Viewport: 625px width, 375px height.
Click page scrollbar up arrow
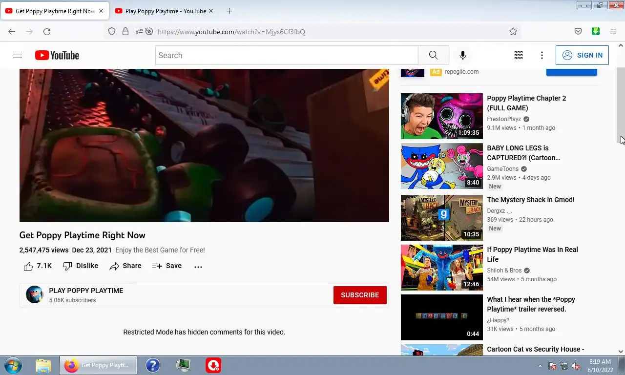pyautogui.click(x=621, y=45)
